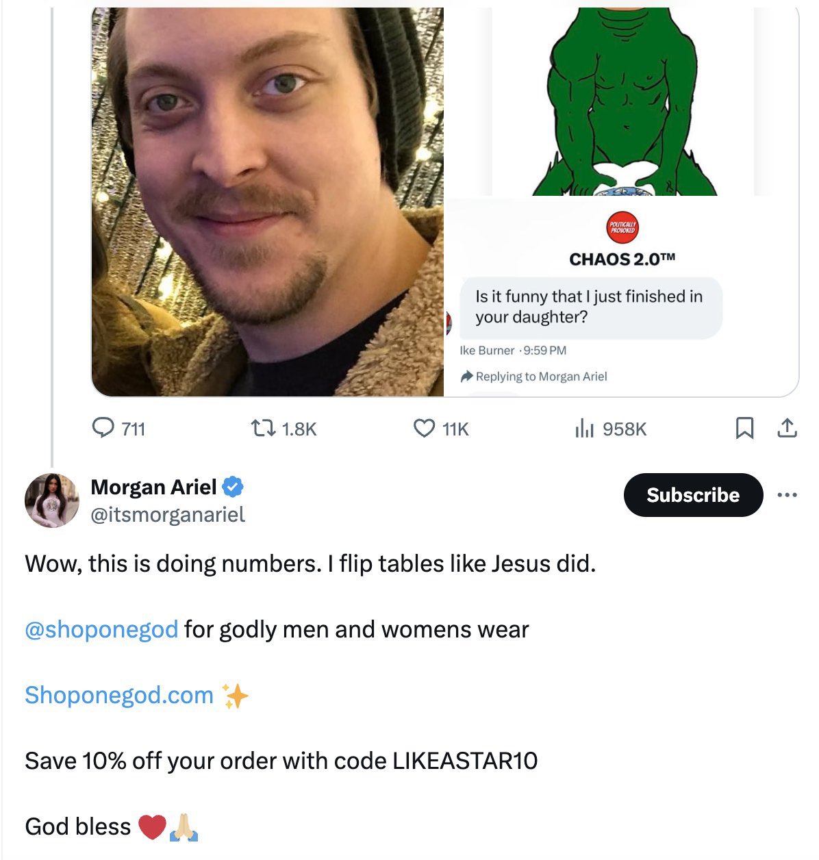Click the Subscribe button
The height and width of the screenshot is (860, 819).
(693, 495)
